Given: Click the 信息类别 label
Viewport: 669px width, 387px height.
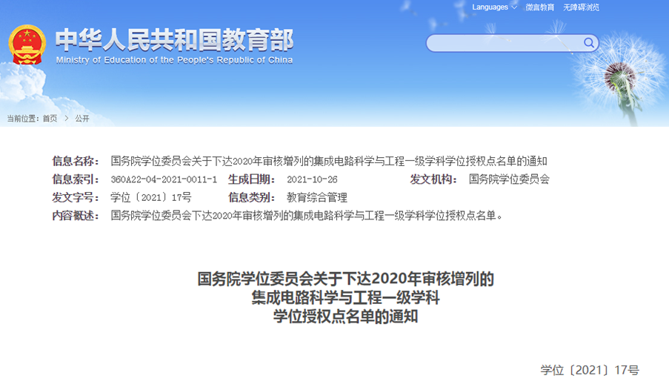Looking at the screenshot, I should (x=252, y=197).
